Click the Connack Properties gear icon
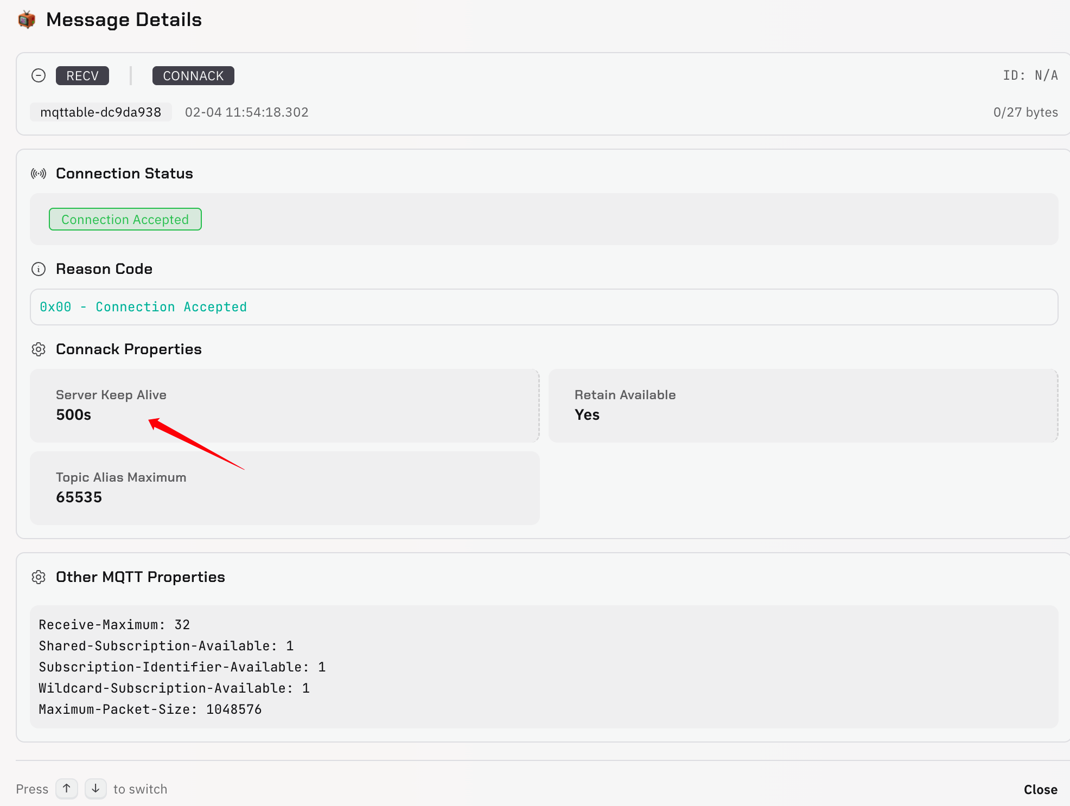The height and width of the screenshot is (806, 1070). 39,349
